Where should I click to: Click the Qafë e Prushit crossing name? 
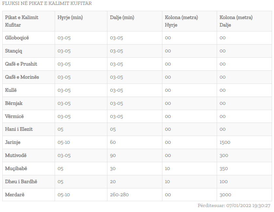[21, 64]
